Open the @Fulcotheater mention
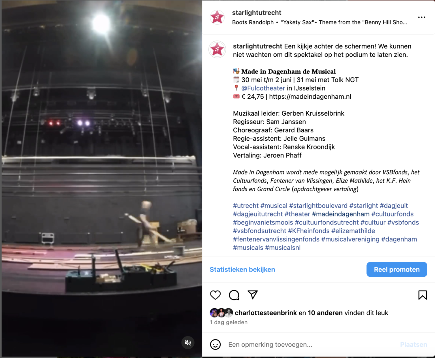The image size is (435, 358). (263, 88)
